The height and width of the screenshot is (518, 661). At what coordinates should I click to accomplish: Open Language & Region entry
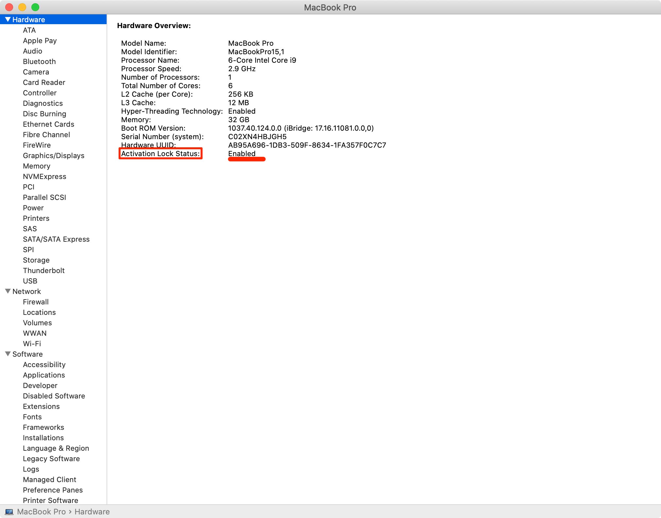click(x=56, y=448)
